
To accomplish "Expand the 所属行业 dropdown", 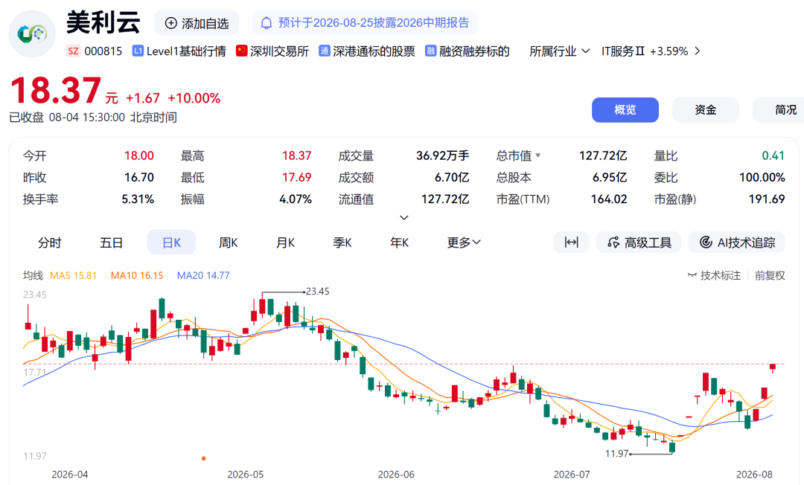I will [559, 51].
